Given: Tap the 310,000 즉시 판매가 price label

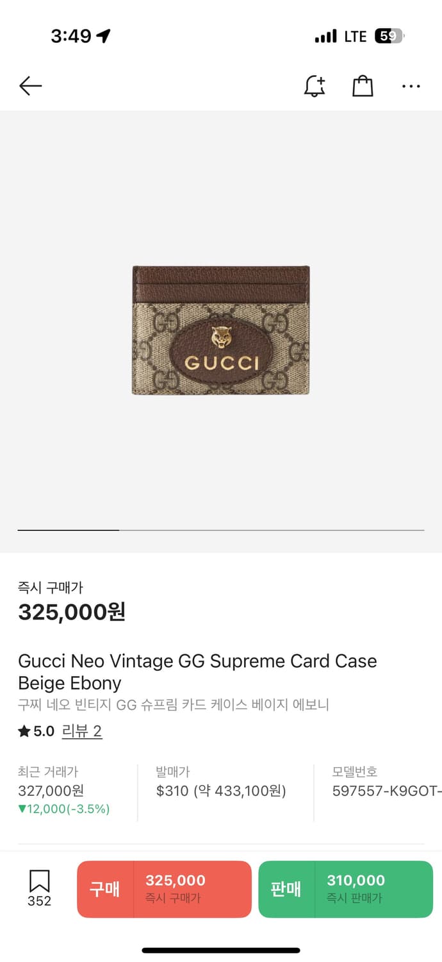Looking at the screenshot, I should (x=356, y=889).
